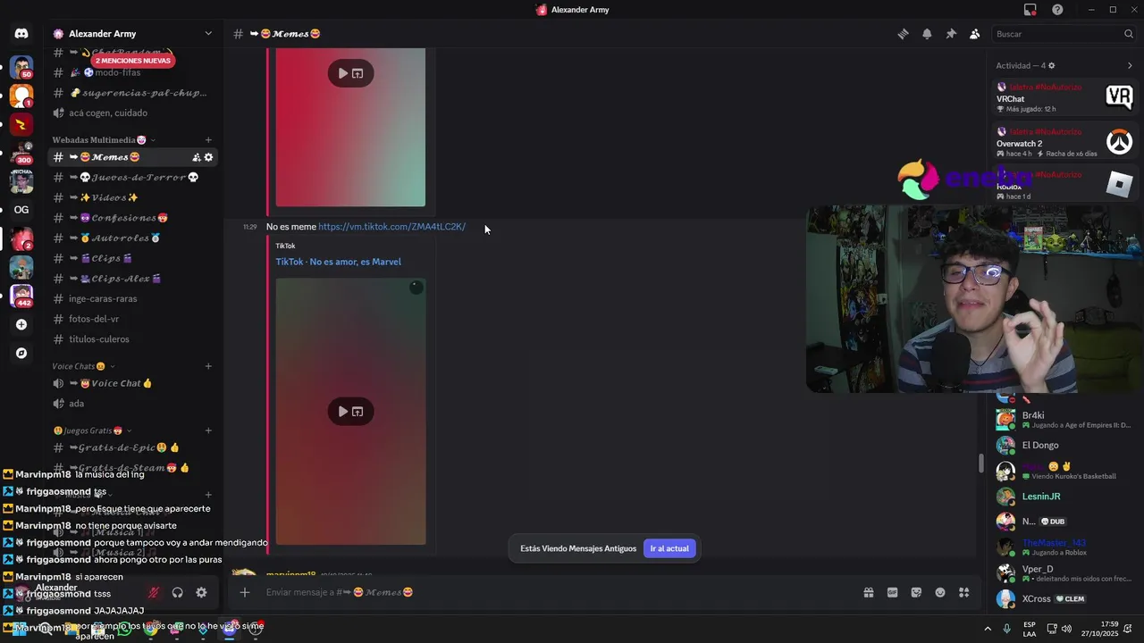Click Ir al actual button
Screen dimensions: 1144x643
(x=669, y=548)
